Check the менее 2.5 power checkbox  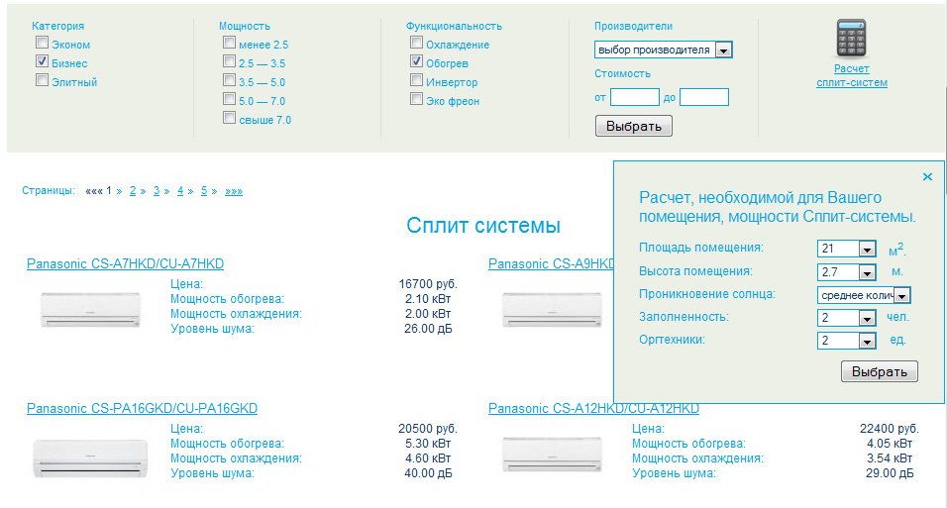pos(229,43)
